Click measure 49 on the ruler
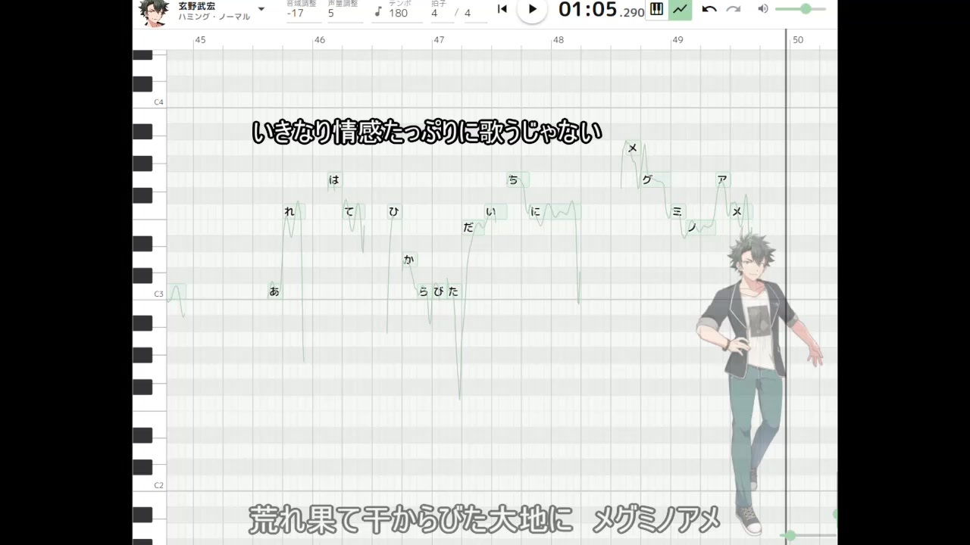The width and height of the screenshot is (970, 545). point(677,39)
